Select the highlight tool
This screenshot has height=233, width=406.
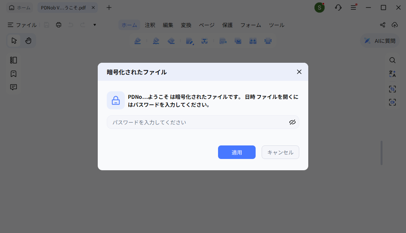[x=138, y=41]
